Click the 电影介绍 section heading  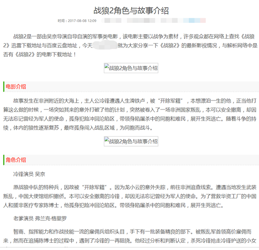point(16,87)
